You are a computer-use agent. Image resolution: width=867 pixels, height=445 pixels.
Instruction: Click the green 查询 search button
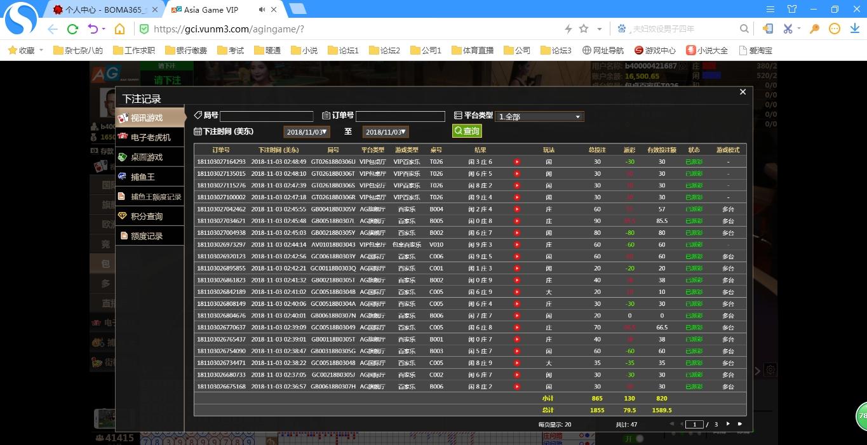click(x=467, y=131)
